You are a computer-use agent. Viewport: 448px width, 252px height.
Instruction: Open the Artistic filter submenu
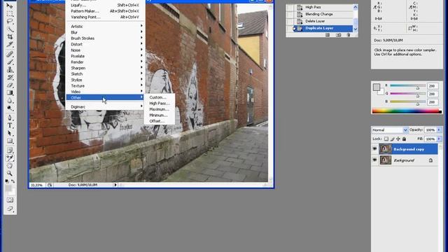105,27
